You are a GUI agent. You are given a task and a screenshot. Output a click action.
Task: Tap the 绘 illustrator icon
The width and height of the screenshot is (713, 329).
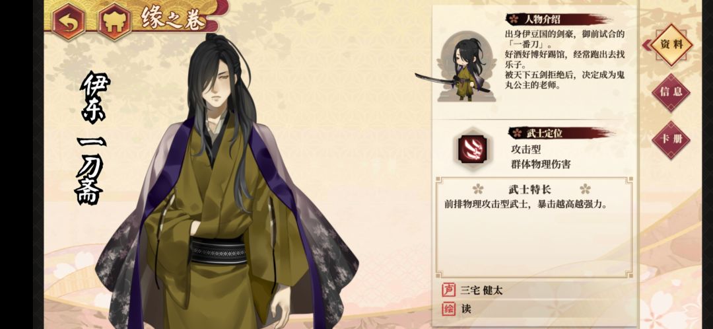(449, 309)
